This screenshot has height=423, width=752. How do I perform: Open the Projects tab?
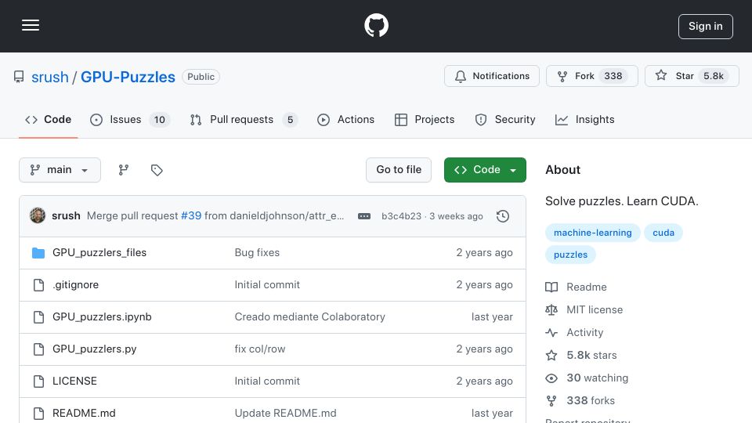click(424, 119)
